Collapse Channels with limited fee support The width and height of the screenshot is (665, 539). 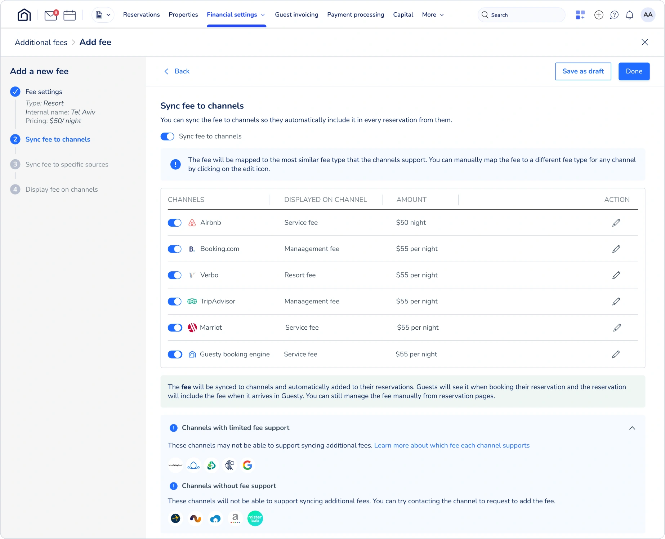[632, 428]
